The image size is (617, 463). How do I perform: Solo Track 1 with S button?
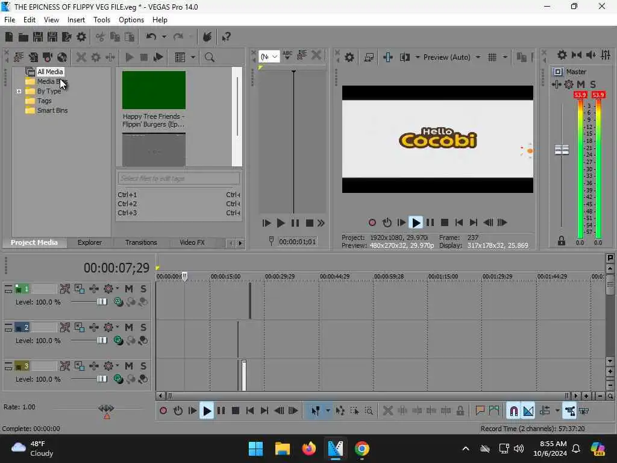point(143,289)
